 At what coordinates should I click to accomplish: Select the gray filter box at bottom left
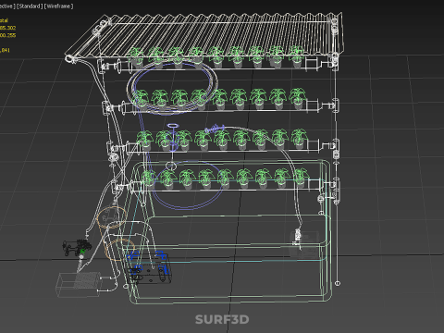click(79, 285)
